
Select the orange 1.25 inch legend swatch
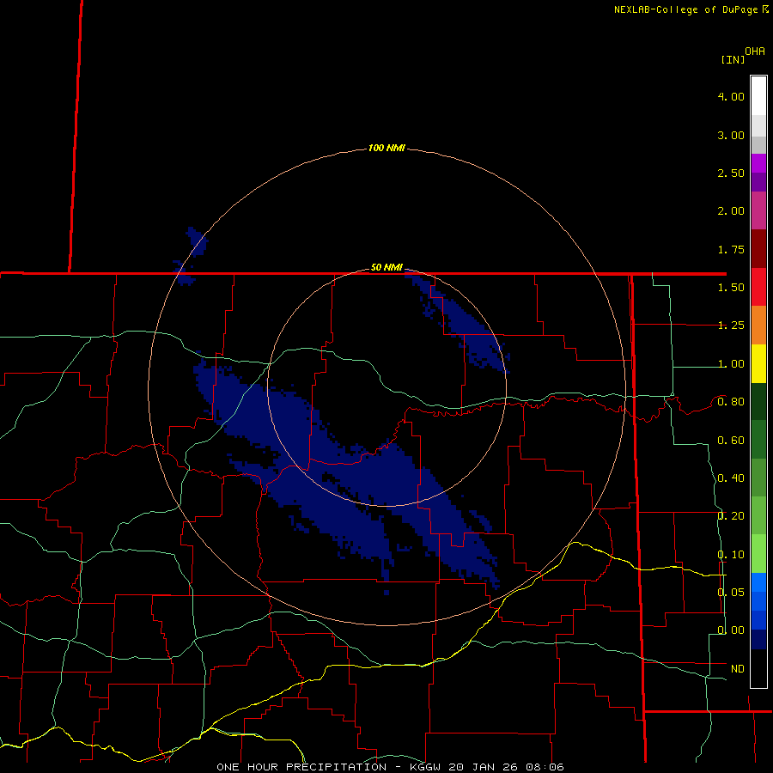pyautogui.click(x=758, y=325)
